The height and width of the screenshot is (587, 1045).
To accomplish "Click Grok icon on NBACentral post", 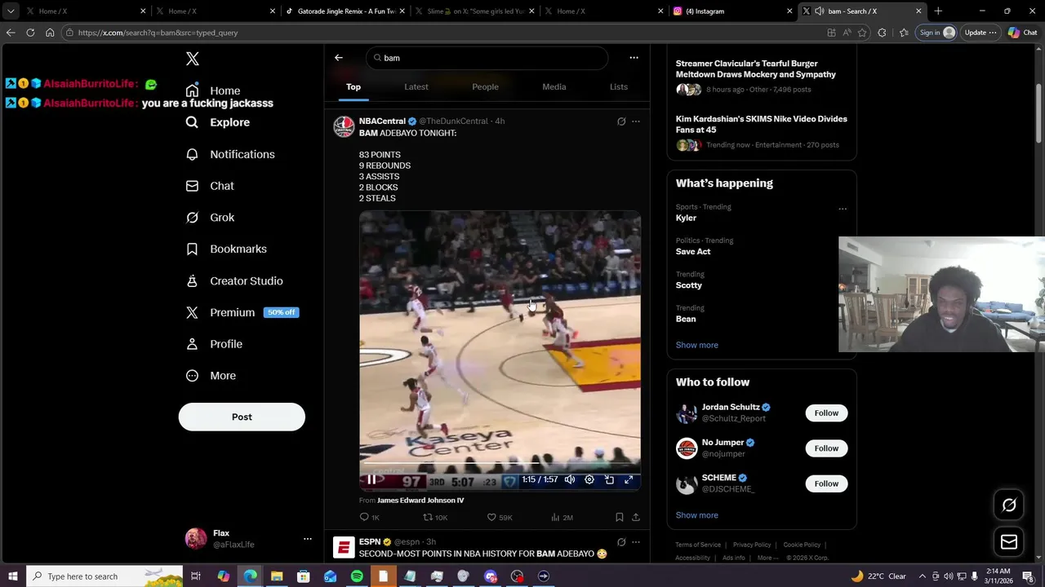I will pyautogui.click(x=621, y=121).
